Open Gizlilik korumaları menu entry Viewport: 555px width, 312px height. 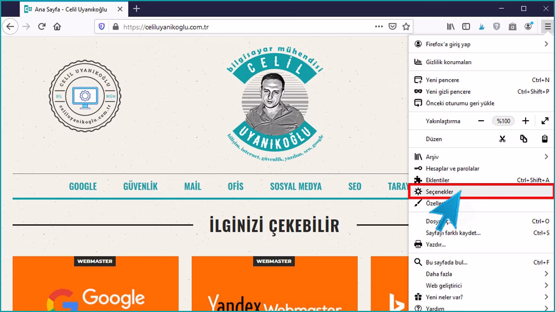click(482, 62)
